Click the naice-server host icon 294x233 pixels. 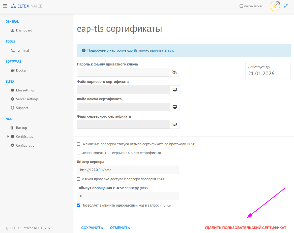[241, 6]
